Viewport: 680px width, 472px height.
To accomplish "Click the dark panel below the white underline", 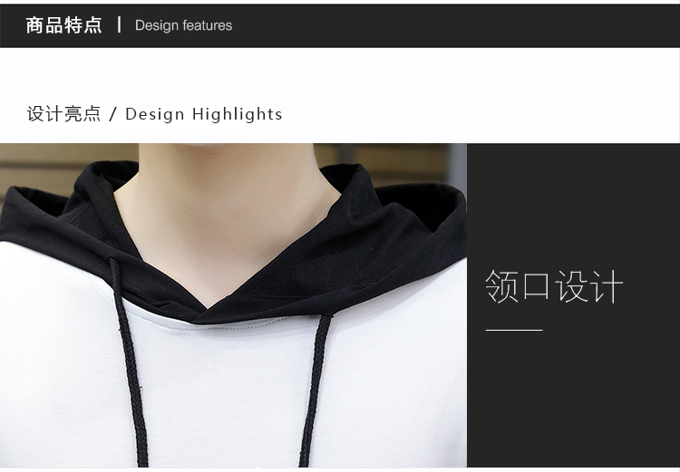I will 571,399.
